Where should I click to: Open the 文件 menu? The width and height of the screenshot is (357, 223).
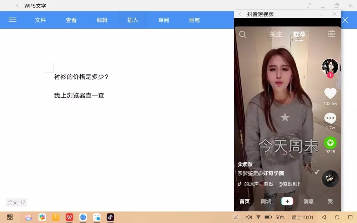[x=40, y=20]
